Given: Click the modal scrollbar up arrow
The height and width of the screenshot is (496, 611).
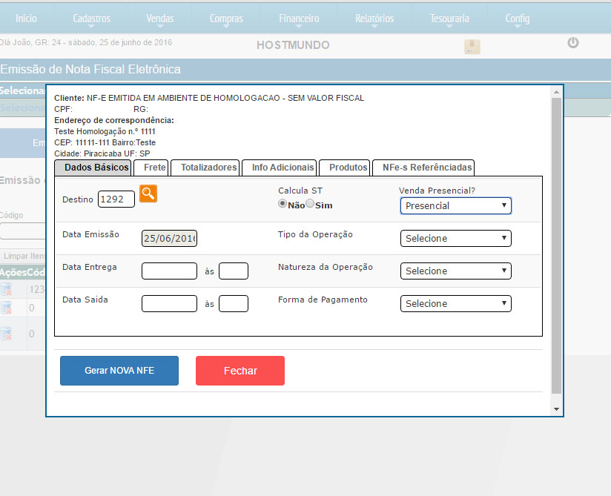Looking at the screenshot, I should click(556, 92).
